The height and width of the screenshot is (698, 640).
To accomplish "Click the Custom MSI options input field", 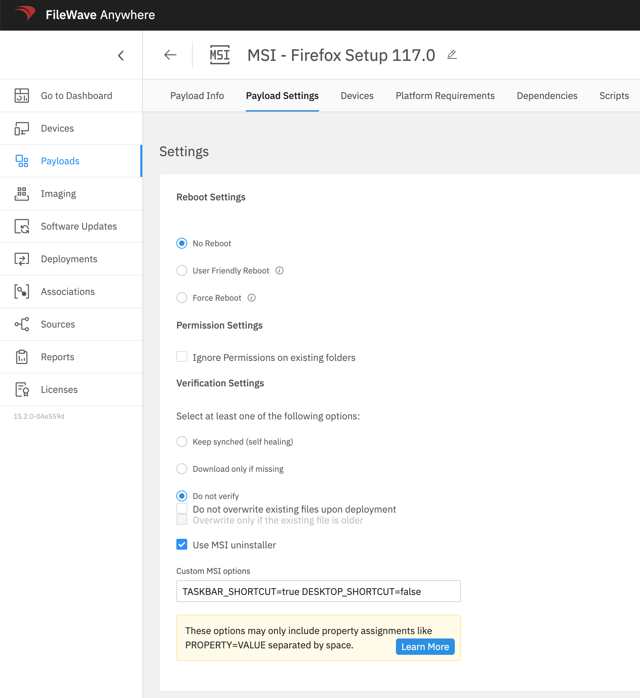I will pyautogui.click(x=318, y=591).
